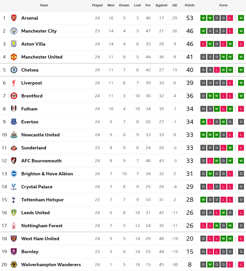Click the Liverpool club crest
Image resolution: width=246 pixels, height=271 pixels.
click(14, 83)
